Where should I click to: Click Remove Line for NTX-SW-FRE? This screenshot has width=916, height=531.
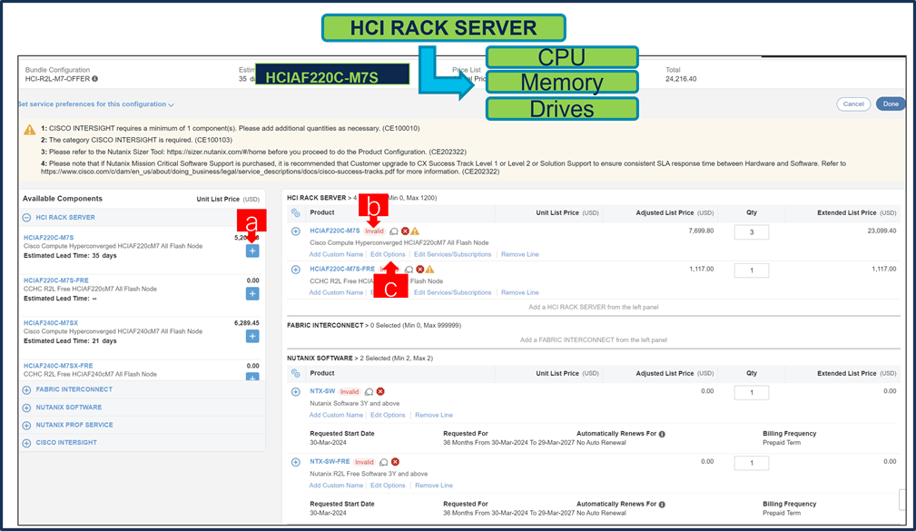click(434, 486)
